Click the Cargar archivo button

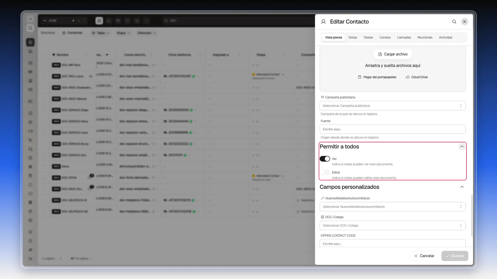[393, 54]
